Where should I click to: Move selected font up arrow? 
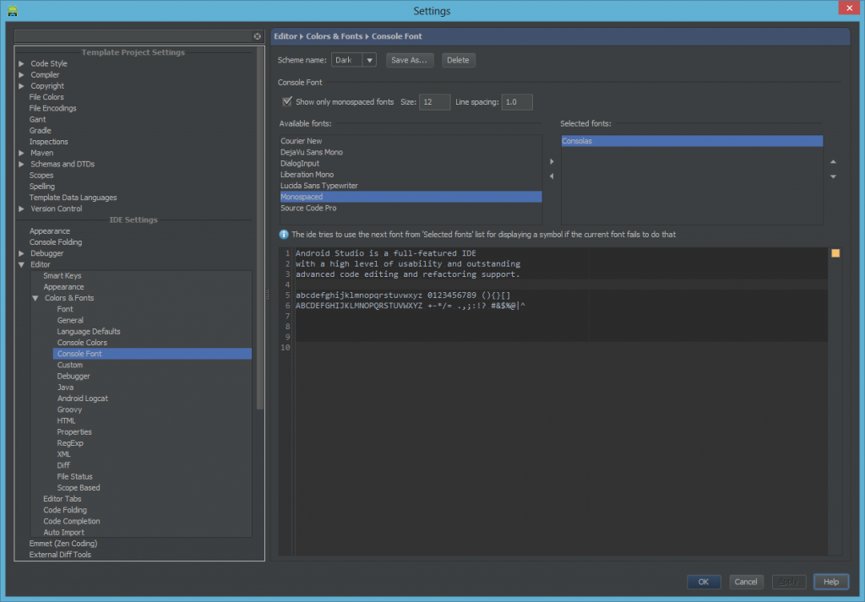point(833,161)
